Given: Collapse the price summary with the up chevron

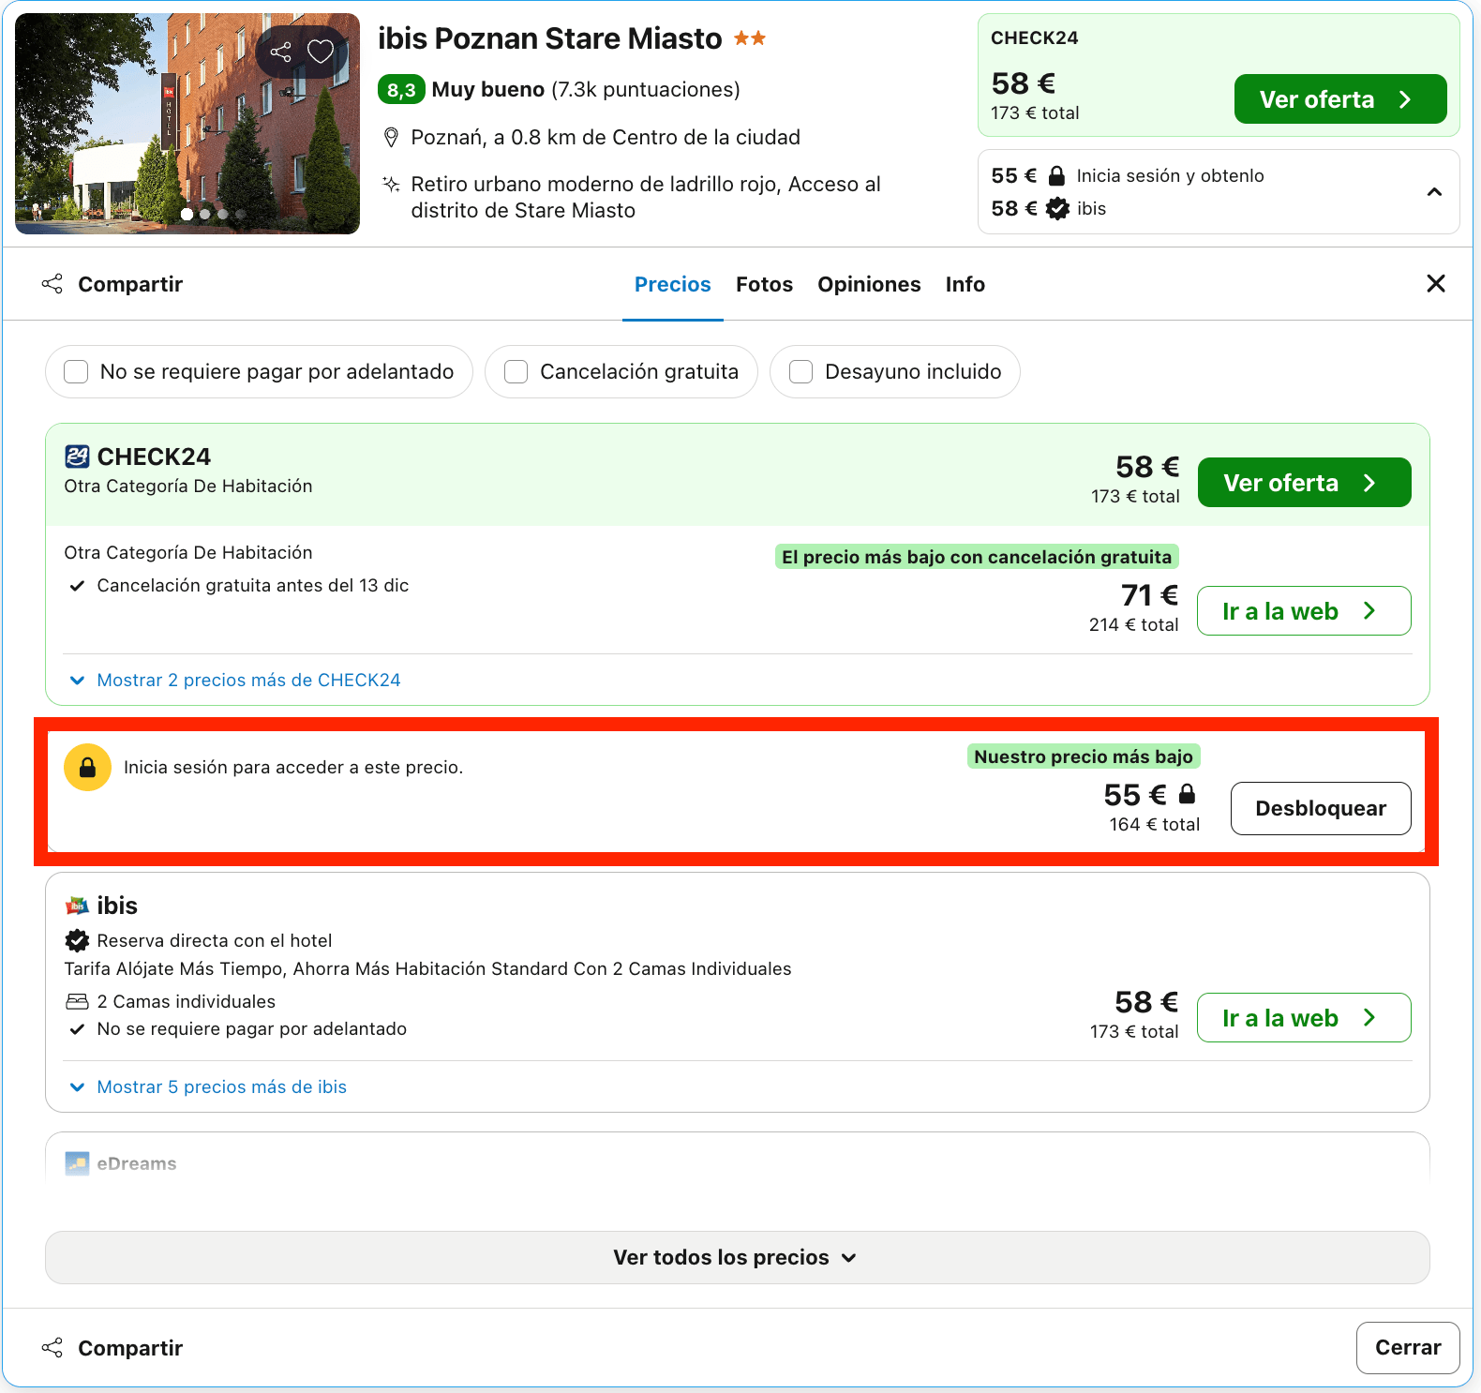Looking at the screenshot, I should click(x=1434, y=192).
